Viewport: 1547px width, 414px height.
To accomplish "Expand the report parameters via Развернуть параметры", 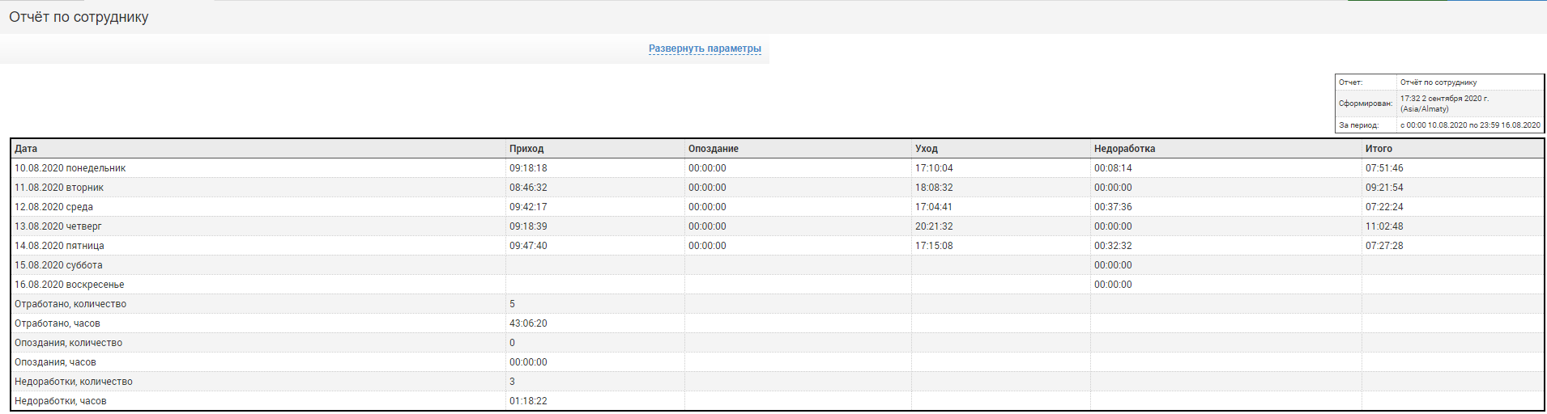I will tap(705, 49).
